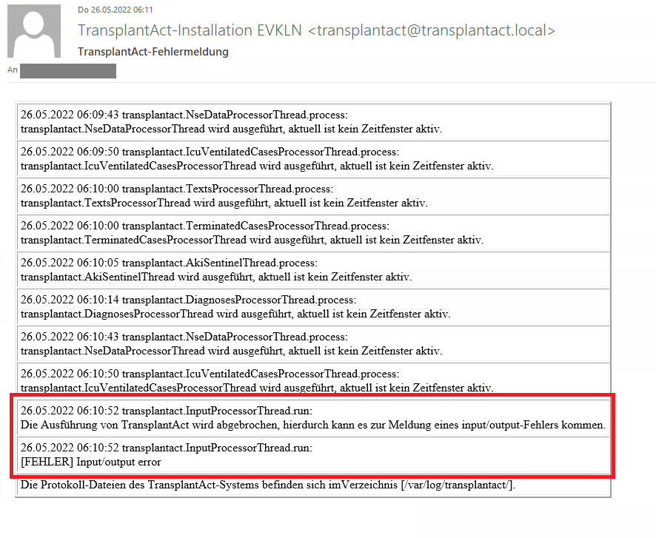Select the 06:09:50 IcuVentilatedCasesProcessorThread log entry
The image size is (656, 538).
(256, 158)
